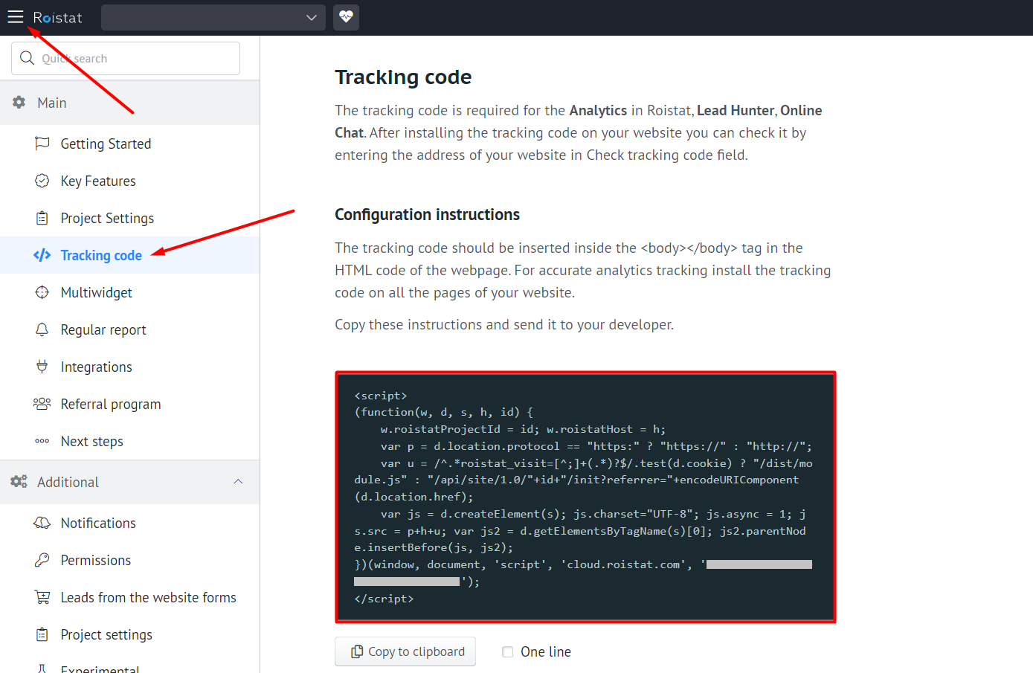The width and height of the screenshot is (1033, 673).
Task: Open Permissions page
Action: point(96,560)
